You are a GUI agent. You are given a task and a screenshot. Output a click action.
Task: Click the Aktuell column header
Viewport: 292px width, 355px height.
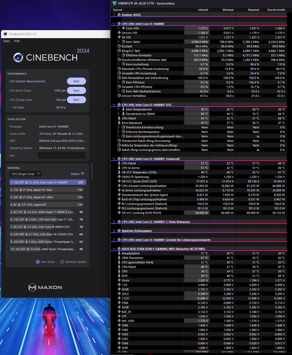[x=196, y=10]
